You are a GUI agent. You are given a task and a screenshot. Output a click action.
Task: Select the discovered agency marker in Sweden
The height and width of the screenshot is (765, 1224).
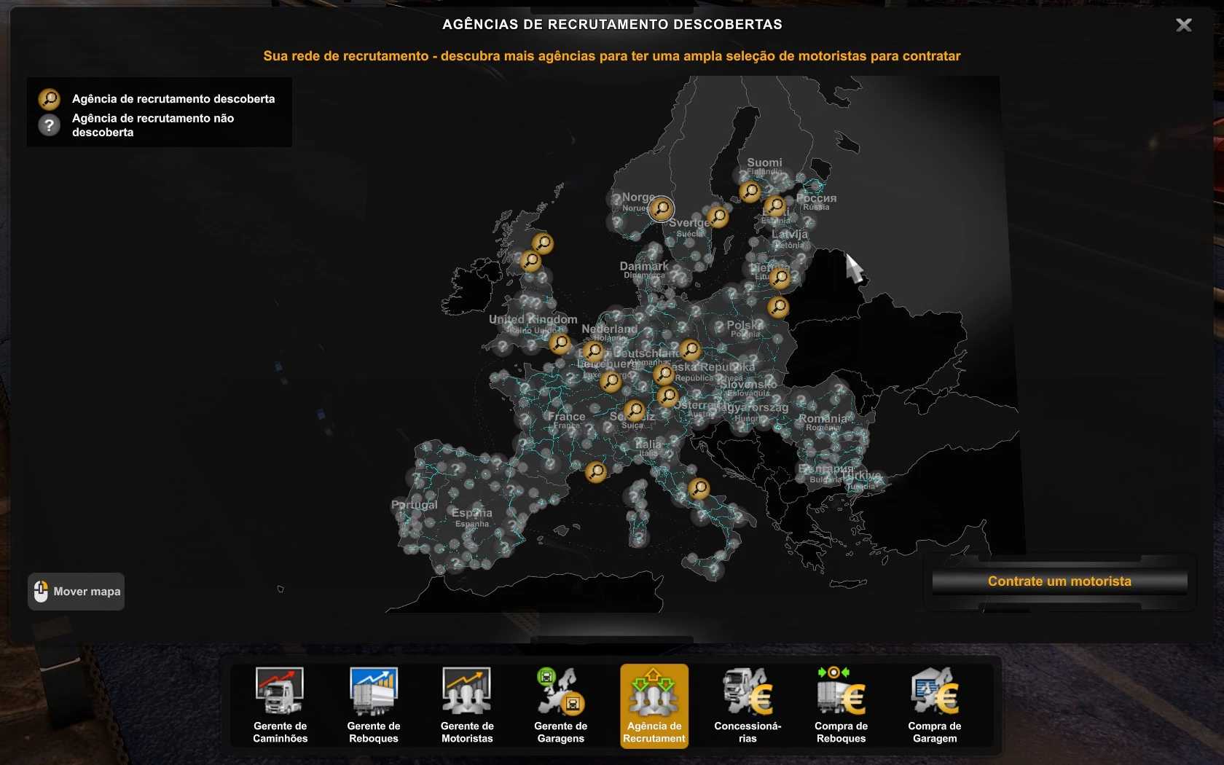click(718, 216)
